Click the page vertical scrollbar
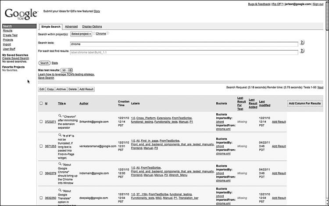 click(x=327, y=103)
